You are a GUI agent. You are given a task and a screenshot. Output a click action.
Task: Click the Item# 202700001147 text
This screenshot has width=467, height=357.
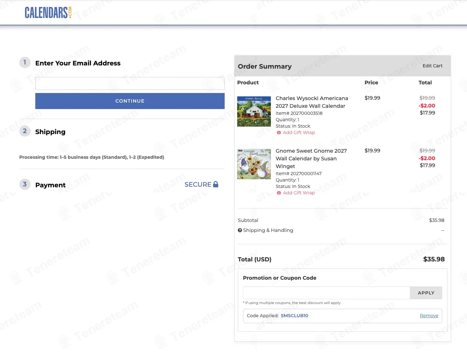pos(298,174)
